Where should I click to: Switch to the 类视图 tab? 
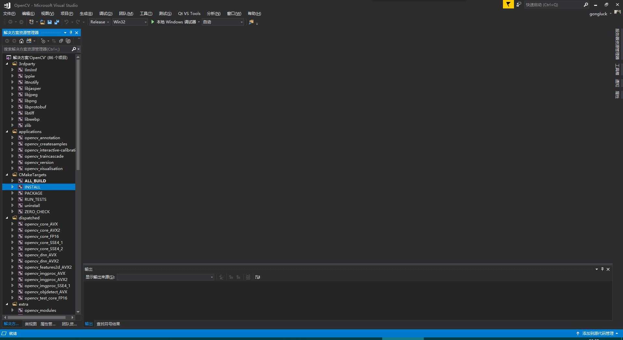pyautogui.click(x=31, y=324)
